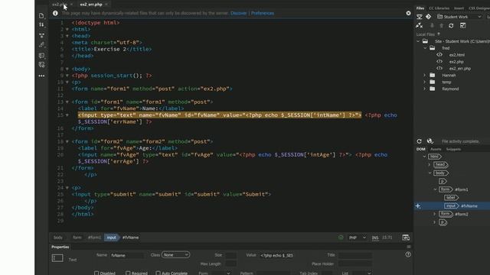
Task: Click the text field type icon in Properties
Action: tap(57, 258)
